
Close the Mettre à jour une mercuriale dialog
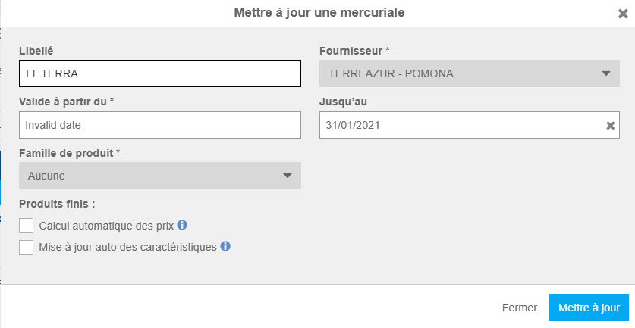(x=623, y=13)
